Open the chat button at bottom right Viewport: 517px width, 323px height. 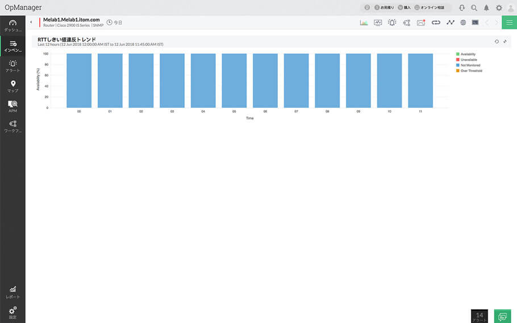502,316
